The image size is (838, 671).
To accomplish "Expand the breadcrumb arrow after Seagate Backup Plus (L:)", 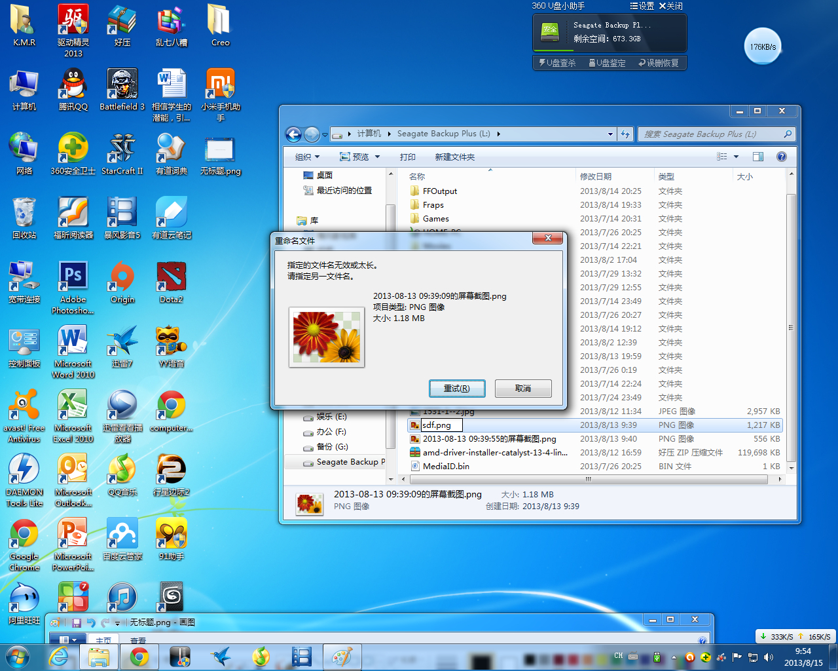I will pyautogui.click(x=499, y=134).
